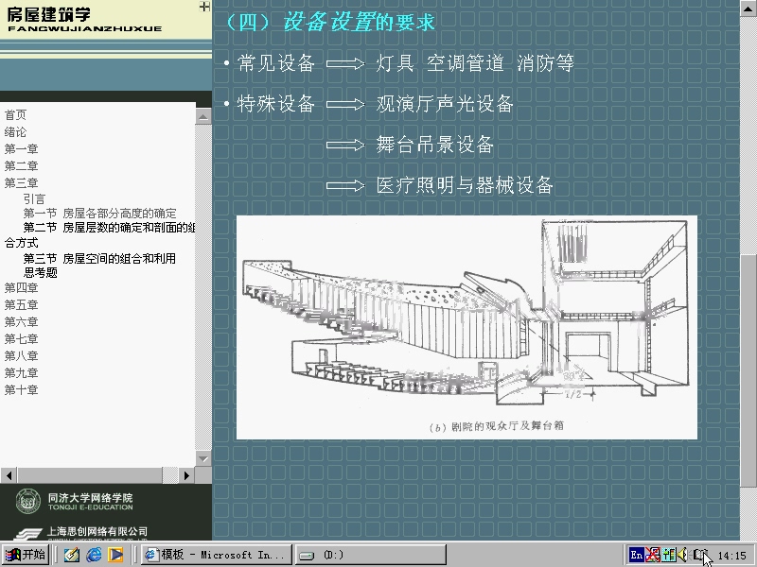This screenshot has width=757, height=567.
Task: Click the 特殊设备 bullet text
Action: tap(276, 104)
